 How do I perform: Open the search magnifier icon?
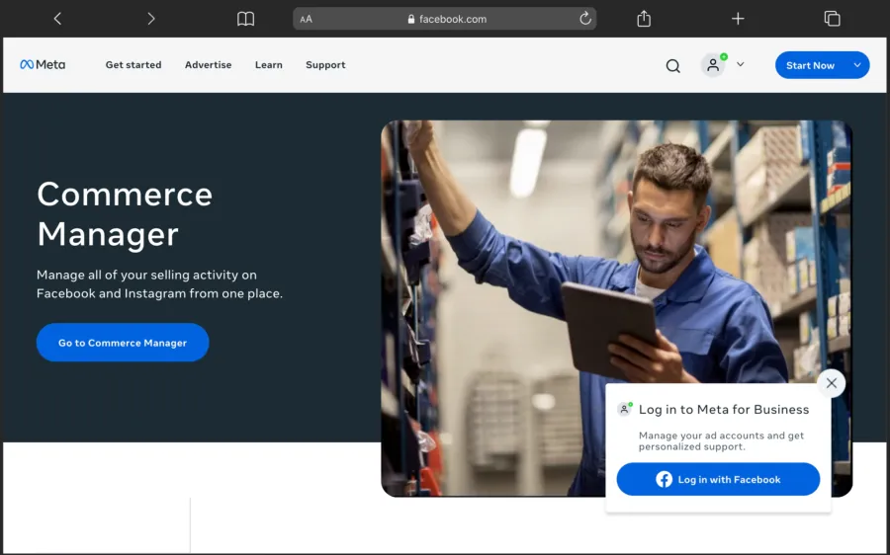coord(672,66)
